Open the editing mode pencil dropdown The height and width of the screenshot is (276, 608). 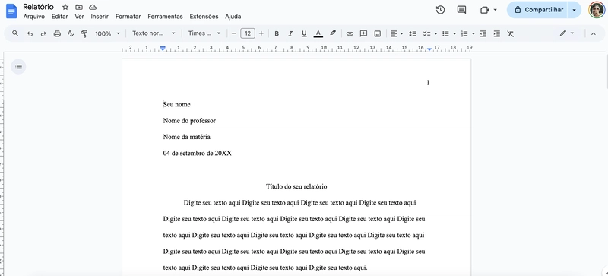(566, 33)
